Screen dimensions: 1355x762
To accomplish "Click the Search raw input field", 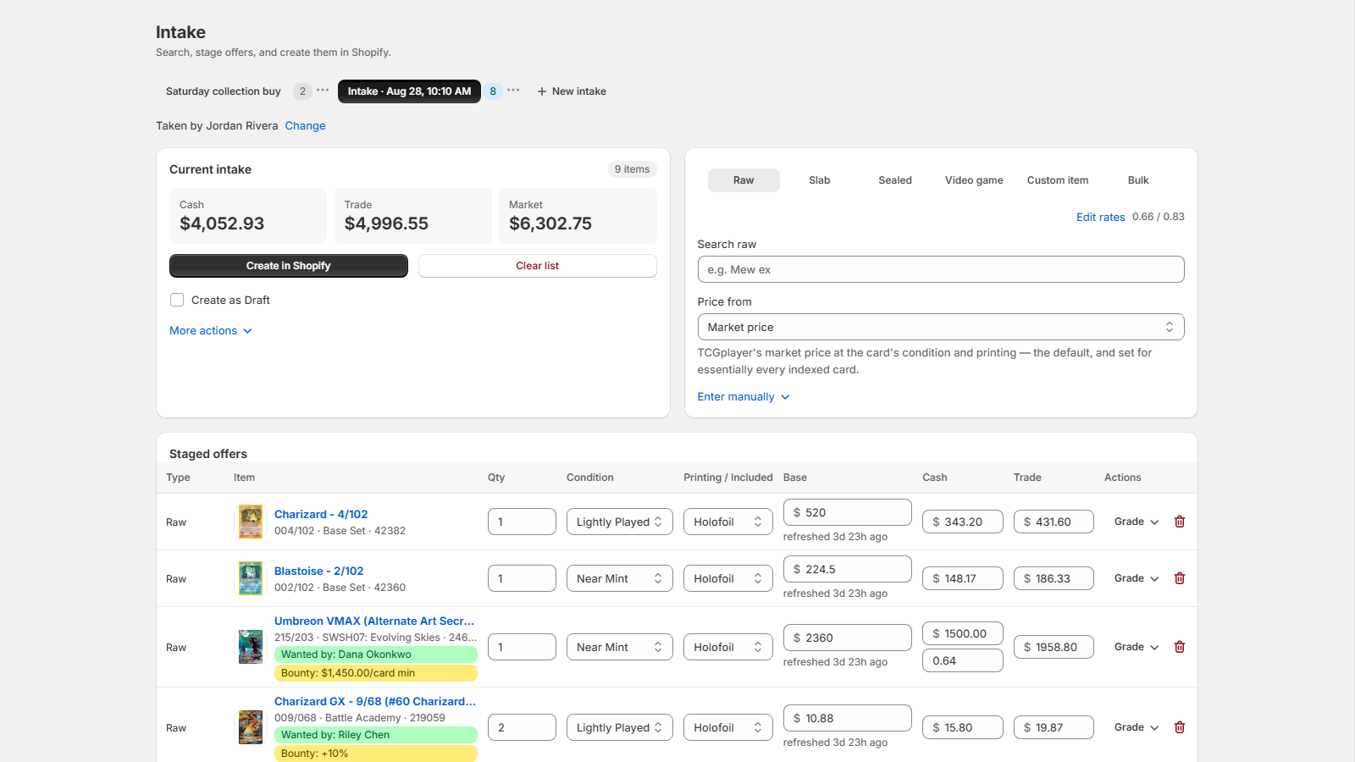I will coord(941,269).
